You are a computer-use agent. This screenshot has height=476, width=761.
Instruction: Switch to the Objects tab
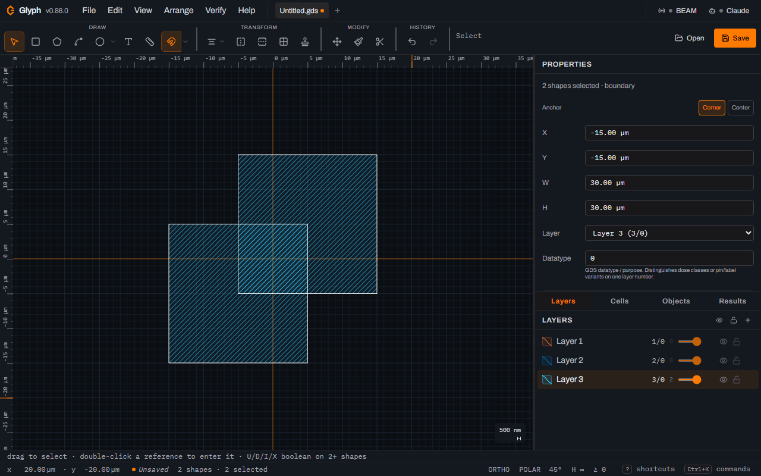(676, 301)
